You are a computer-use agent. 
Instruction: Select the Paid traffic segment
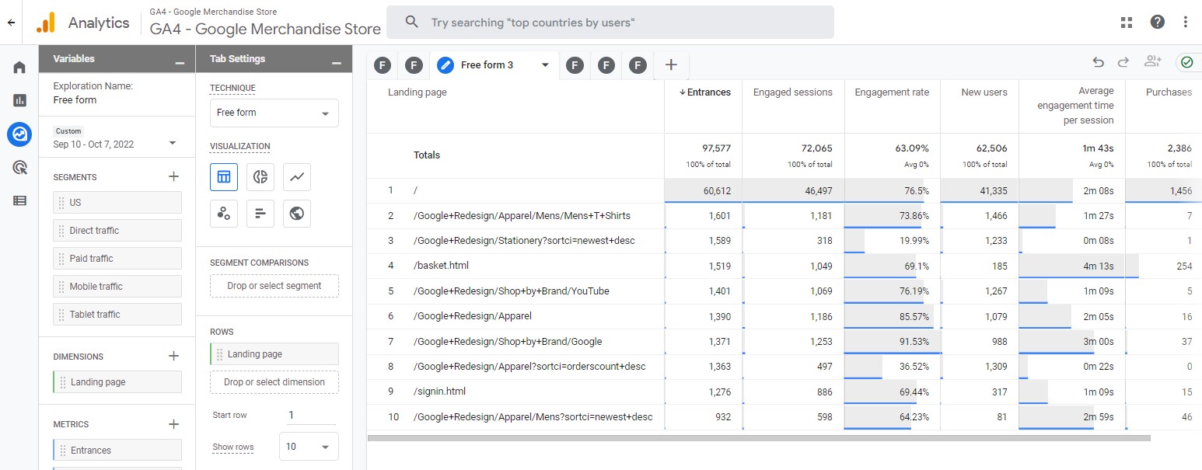117,258
